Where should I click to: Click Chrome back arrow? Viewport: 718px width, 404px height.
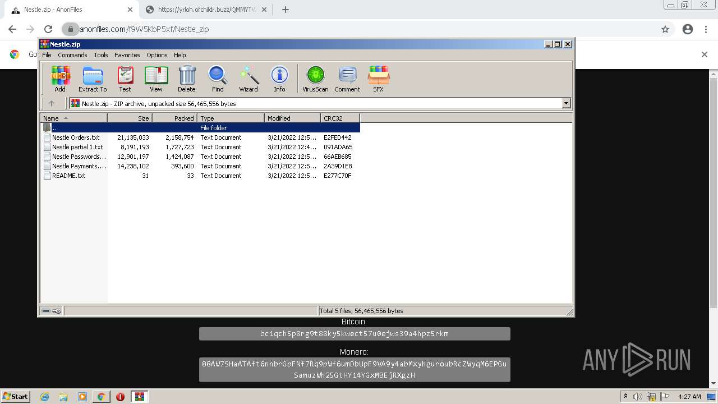pyautogui.click(x=12, y=29)
